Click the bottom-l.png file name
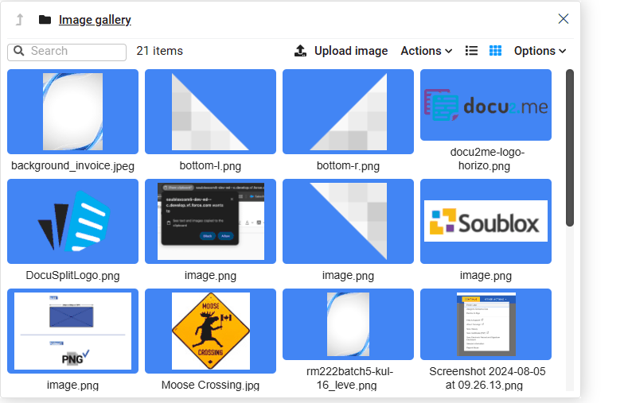 [210, 165]
